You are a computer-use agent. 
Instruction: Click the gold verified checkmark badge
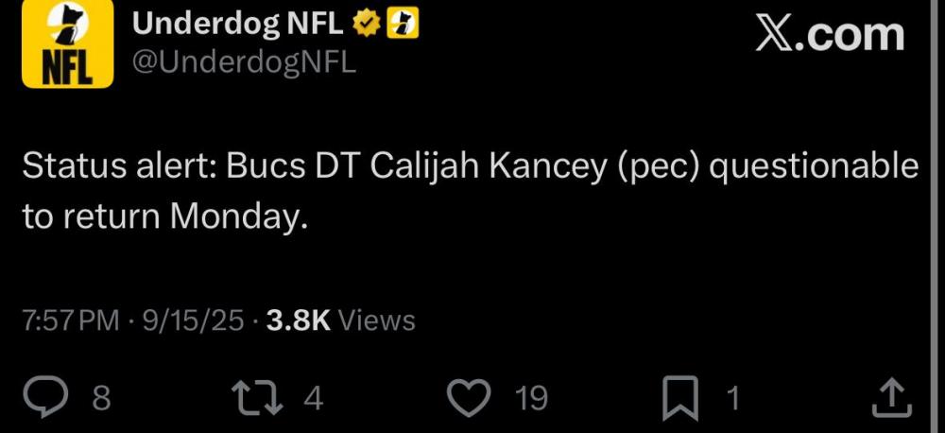pos(366,25)
